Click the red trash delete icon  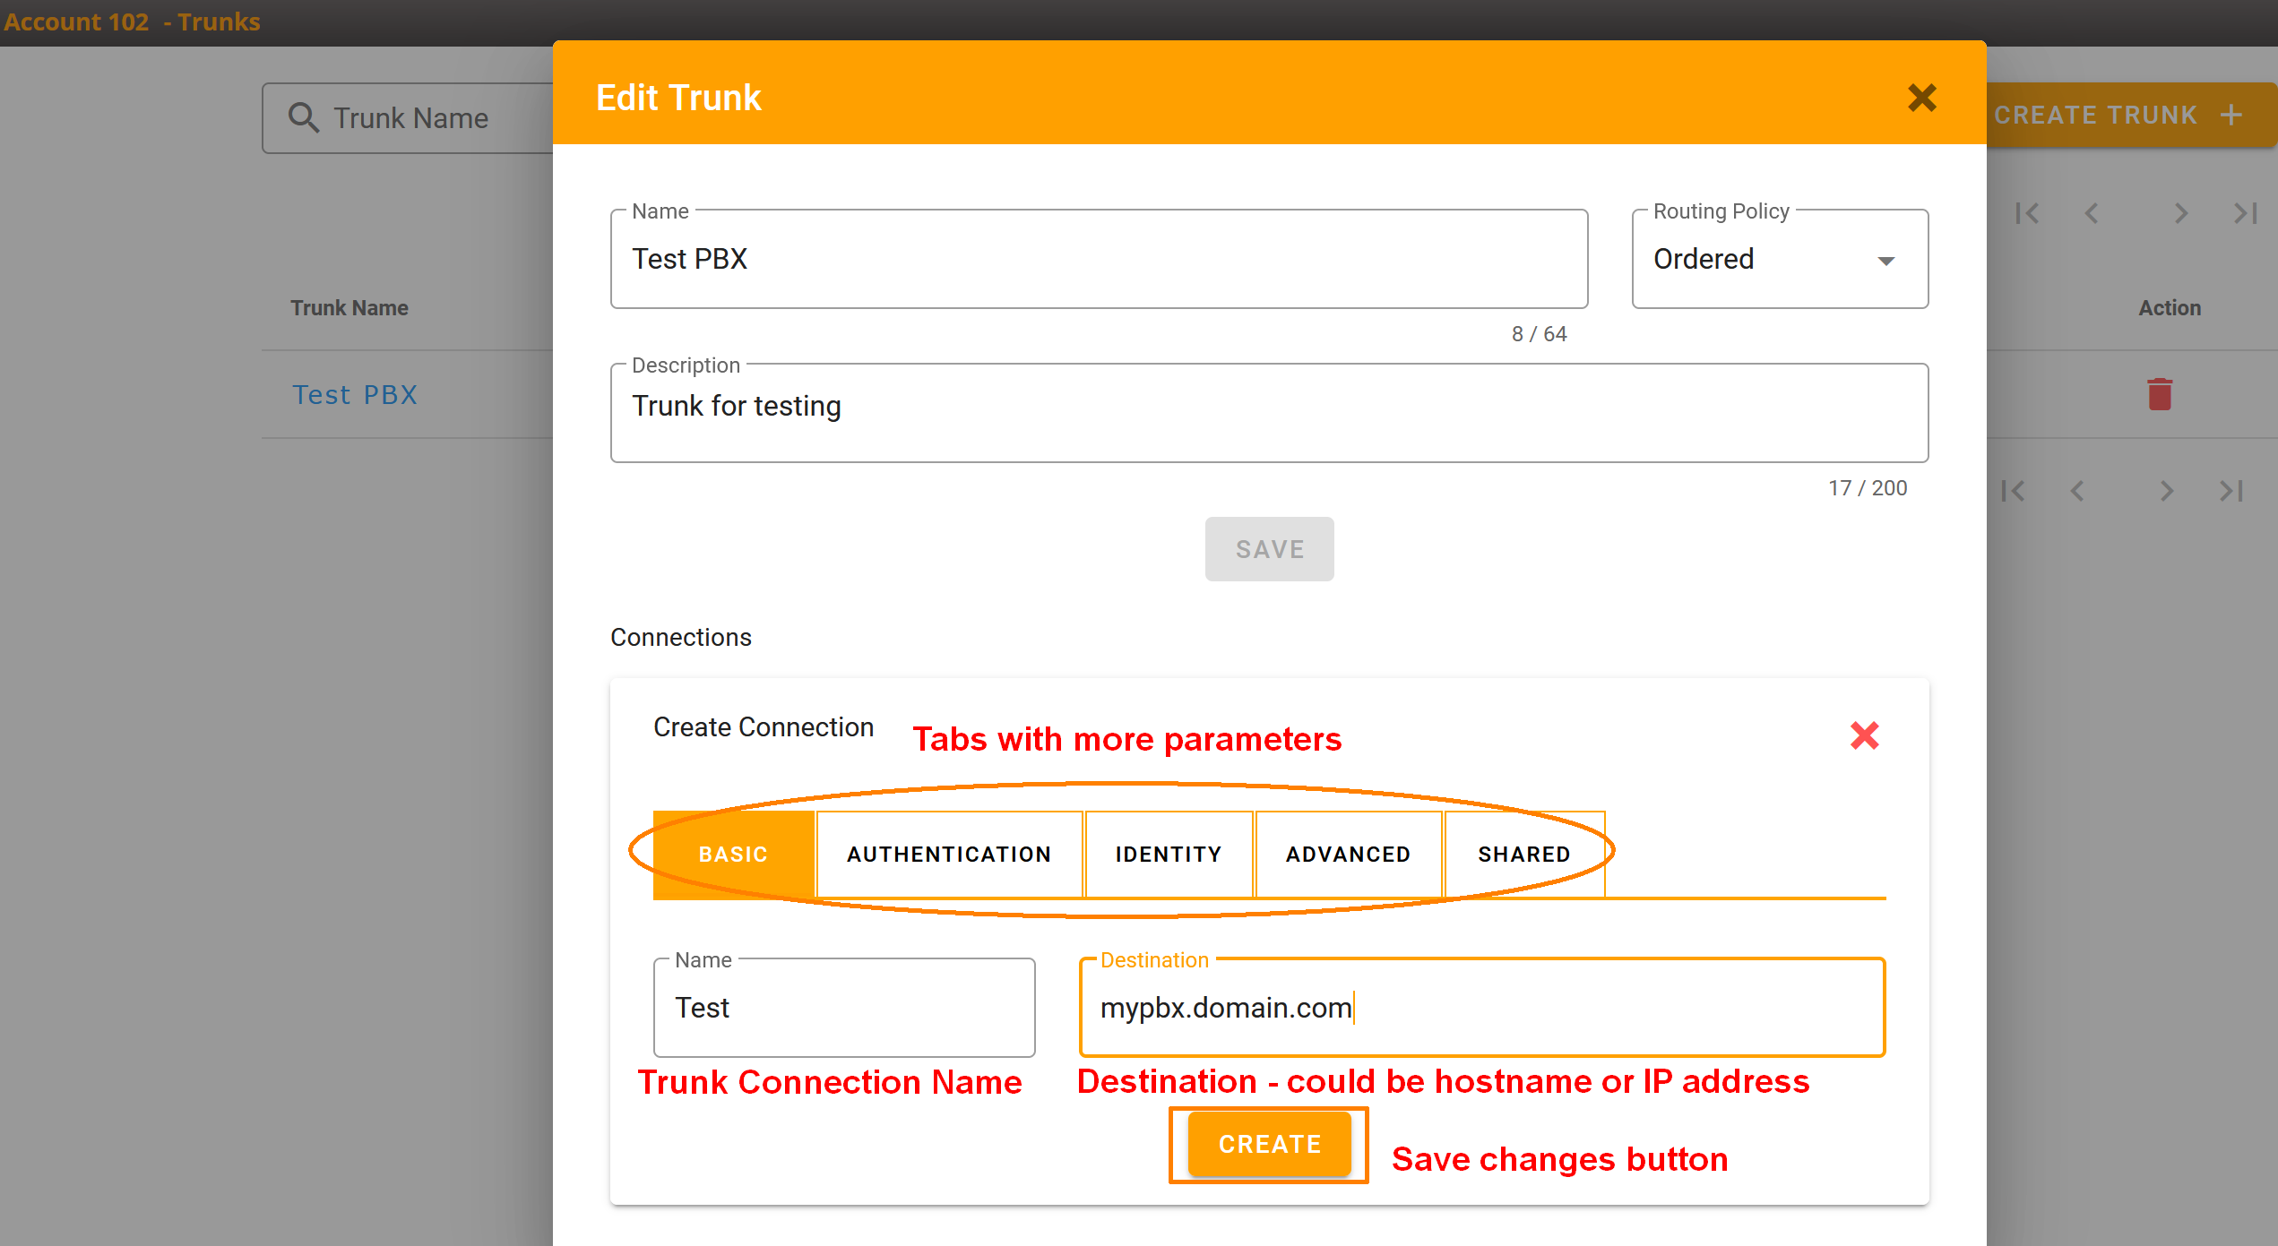(2160, 394)
